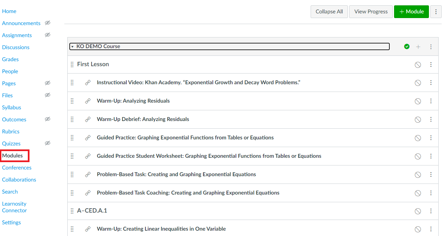Viewport: 444px width, 236px height.
Task: Click drag handle for Warm-Up Debrief row
Action: [72, 119]
